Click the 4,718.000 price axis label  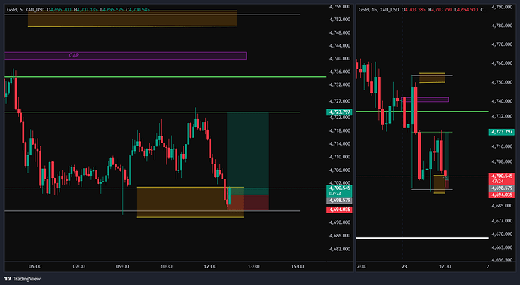[x=340, y=131]
